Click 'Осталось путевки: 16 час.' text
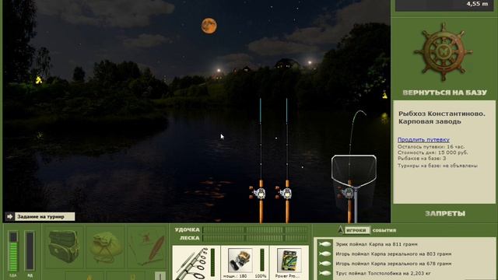This screenshot has height=280, width=498. point(431,147)
